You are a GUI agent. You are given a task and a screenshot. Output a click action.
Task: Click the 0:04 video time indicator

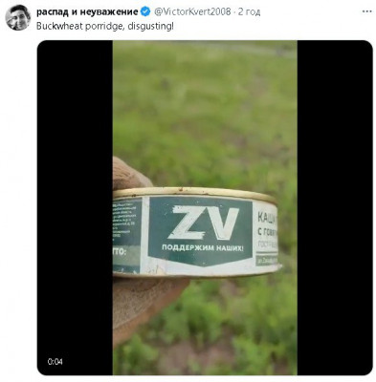(55, 362)
